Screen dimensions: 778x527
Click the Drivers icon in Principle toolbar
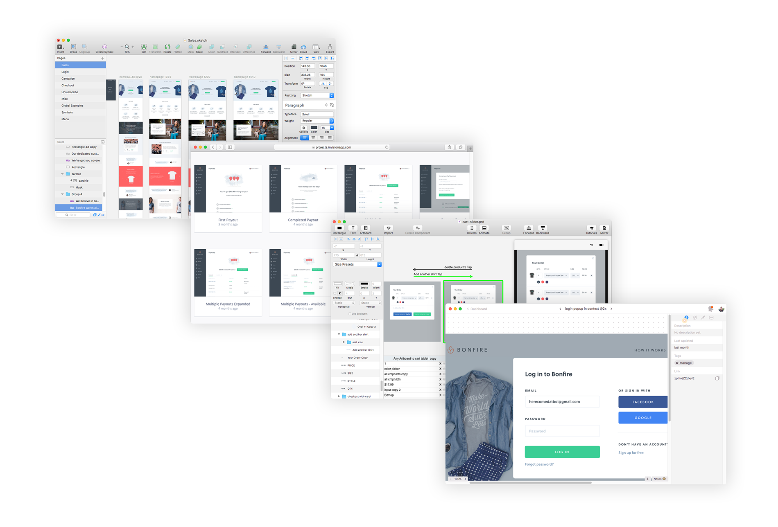point(472,228)
